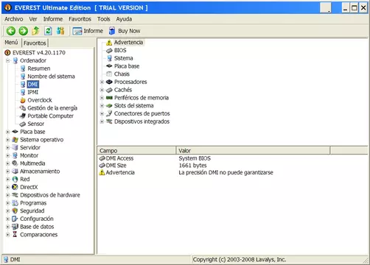This screenshot has height=265, width=370.
Task: Open Portable Computer in the tree
Action: click(x=50, y=116)
